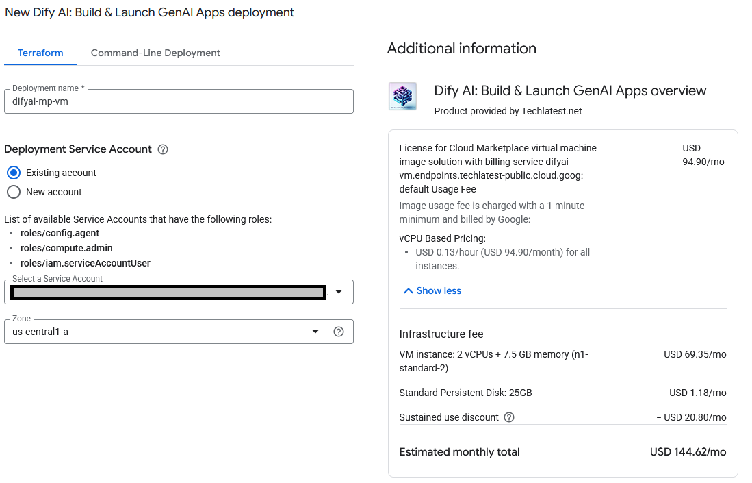Image resolution: width=752 pixels, height=483 pixels.
Task: Click the USD 20.80/mo discount amount
Action: [x=692, y=417]
